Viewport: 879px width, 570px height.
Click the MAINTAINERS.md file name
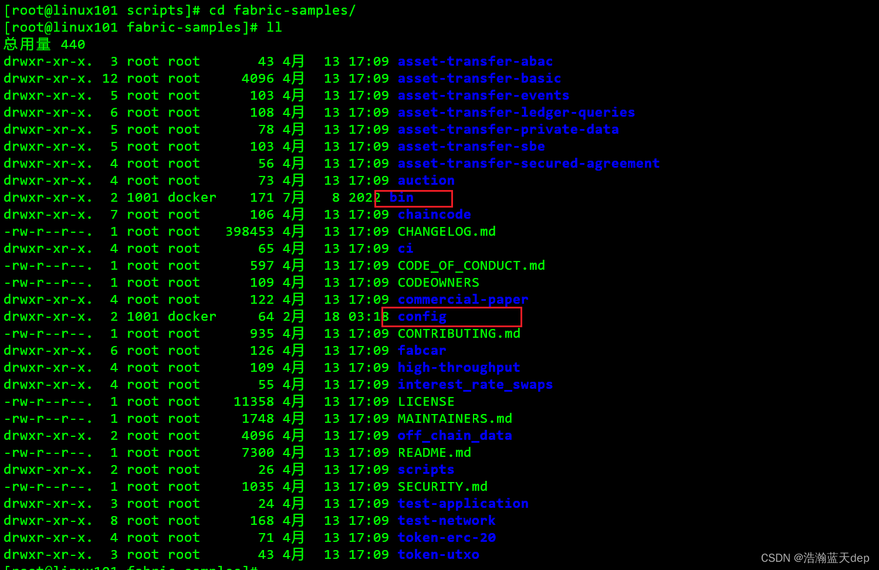[455, 419]
